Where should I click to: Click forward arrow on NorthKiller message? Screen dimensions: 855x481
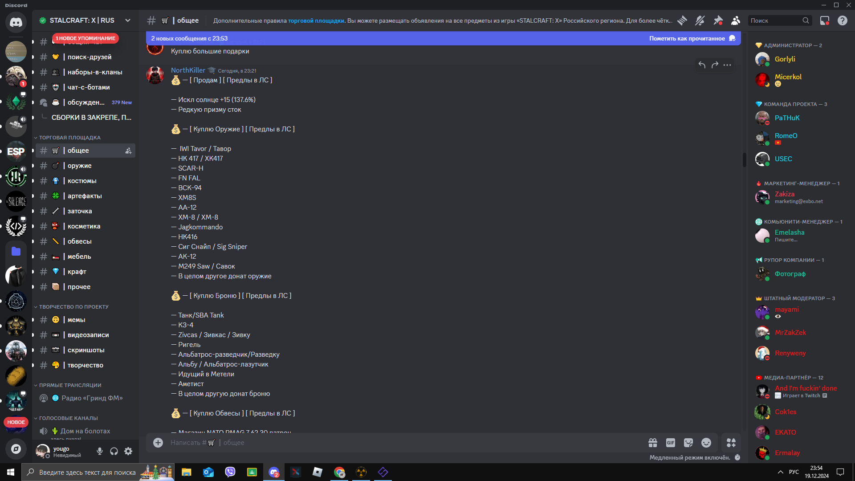pyautogui.click(x=715, y=65)
